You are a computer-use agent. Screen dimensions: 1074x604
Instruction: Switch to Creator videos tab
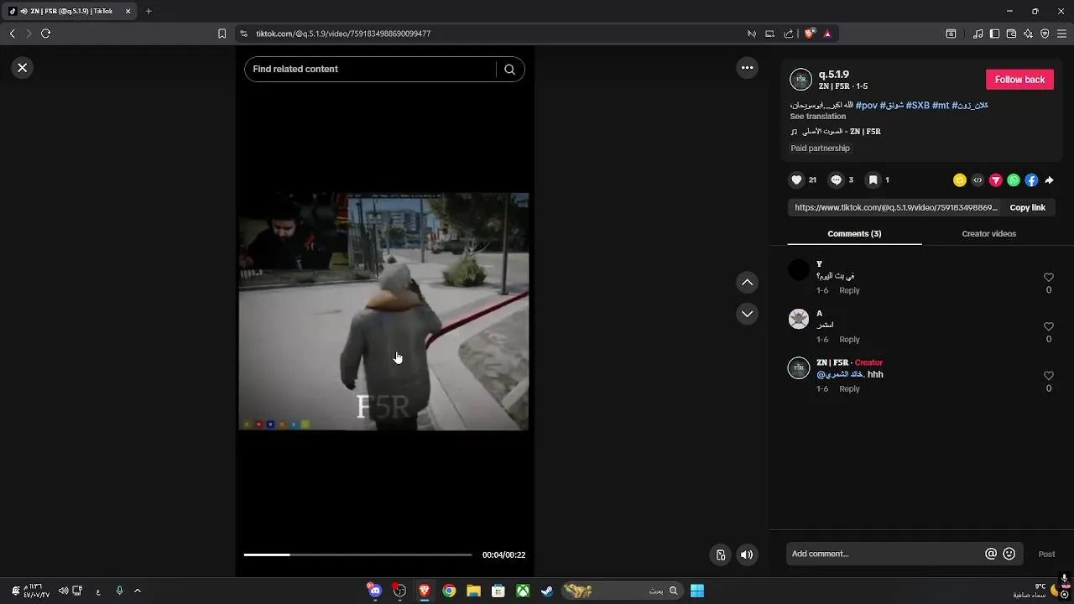pyautogui.click(x=988, y=234)
